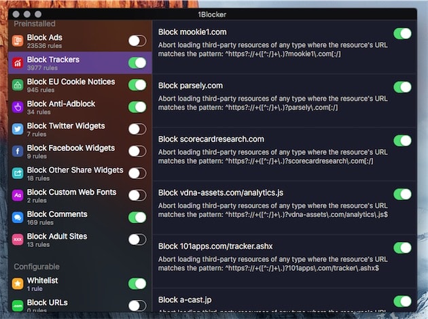The width and height of the screenshot is (428, 319).
Task: Turn on Block Other Share Widgets switch
Action: pyautogui.click(x=137, y=173)
